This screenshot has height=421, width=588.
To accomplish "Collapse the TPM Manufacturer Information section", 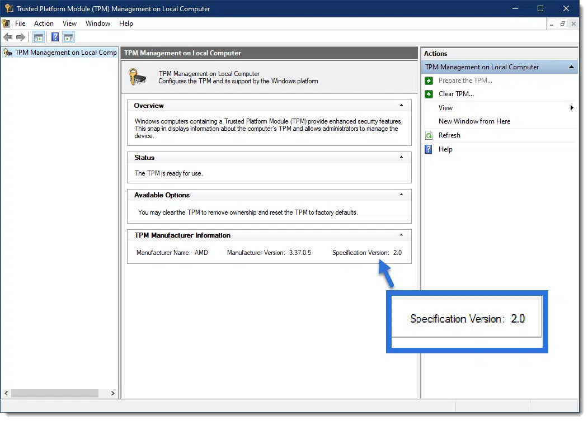I will pos(401,235).
